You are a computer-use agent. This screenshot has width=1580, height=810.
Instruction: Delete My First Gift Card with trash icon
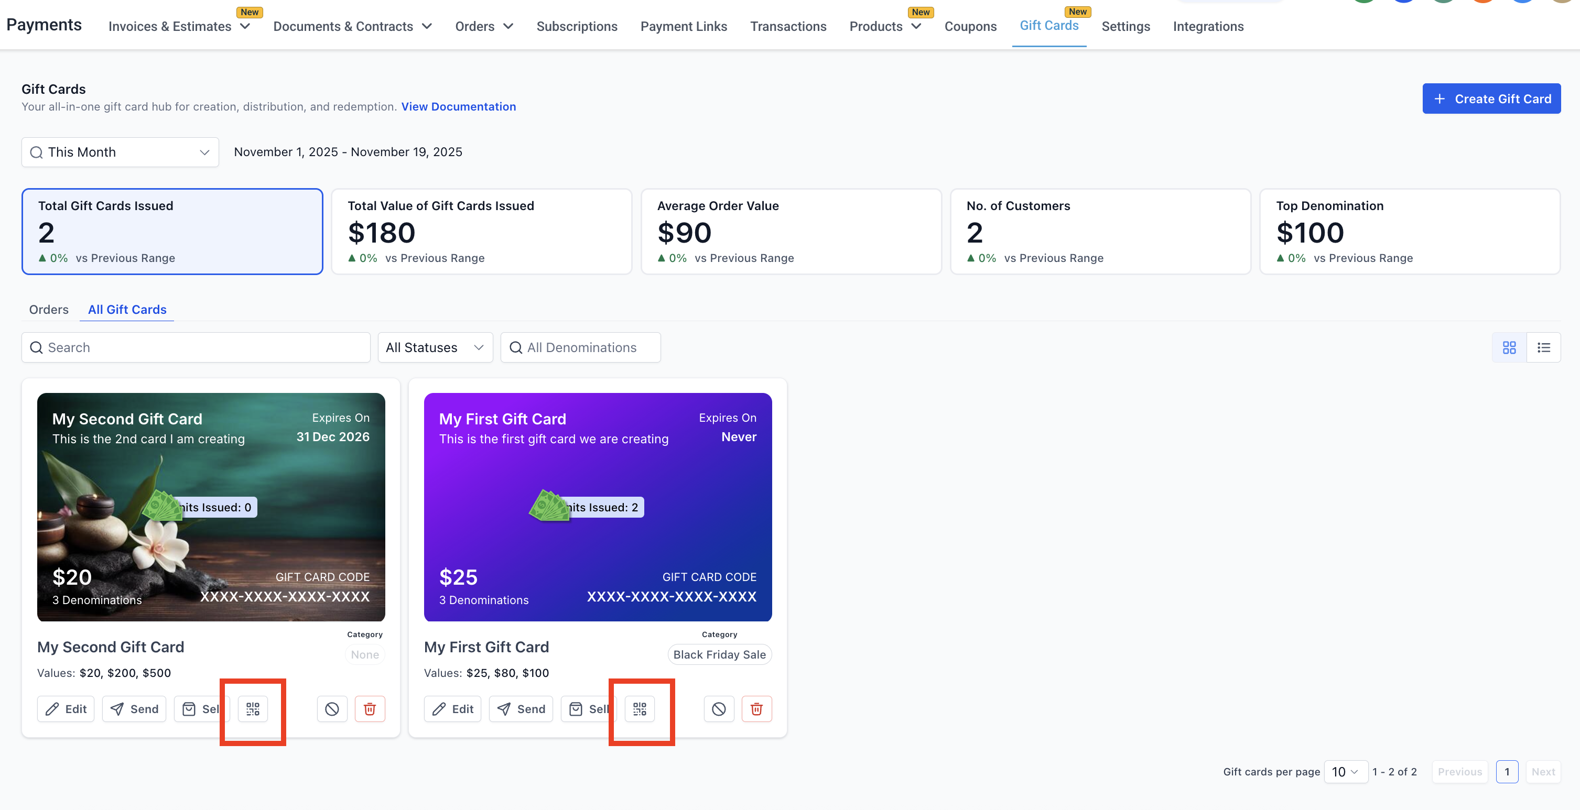(756, 709)
